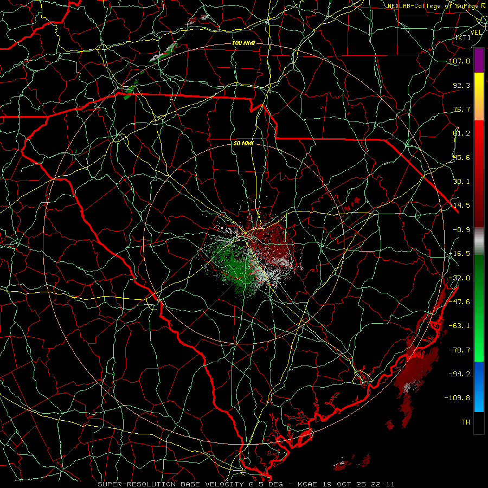Select the -16.5 legend value
Screen dimensions: 488x488
pyautogui.click(x=459, y=254)
